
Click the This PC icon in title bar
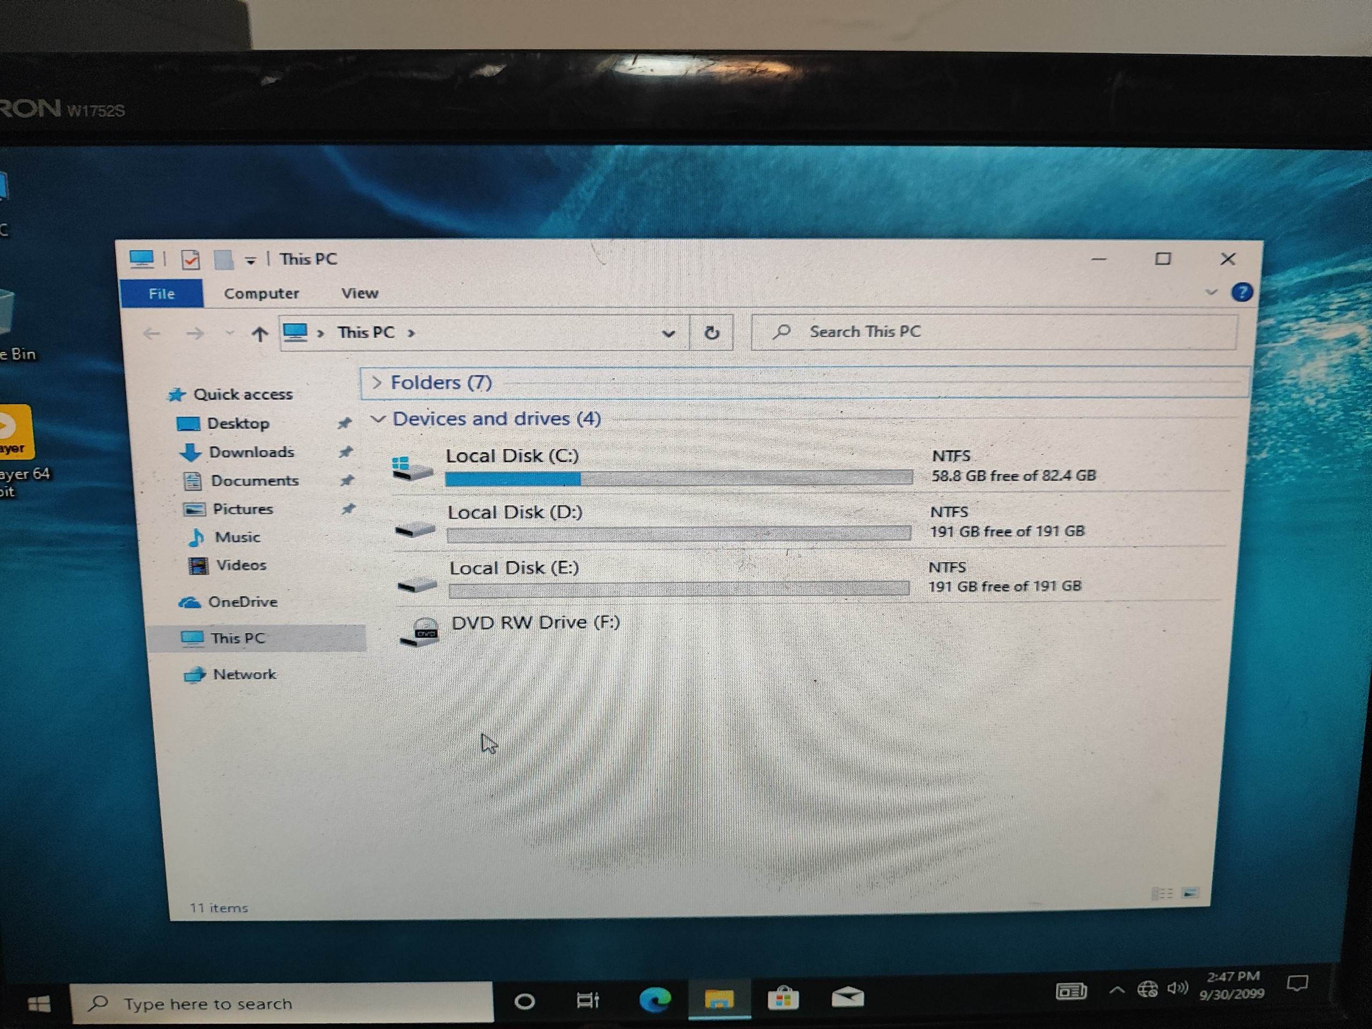pyautogui.click(x=141, y=259)
